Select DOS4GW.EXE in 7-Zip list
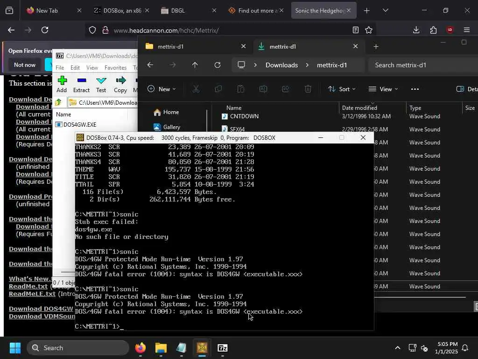 (x=76, y=124)
